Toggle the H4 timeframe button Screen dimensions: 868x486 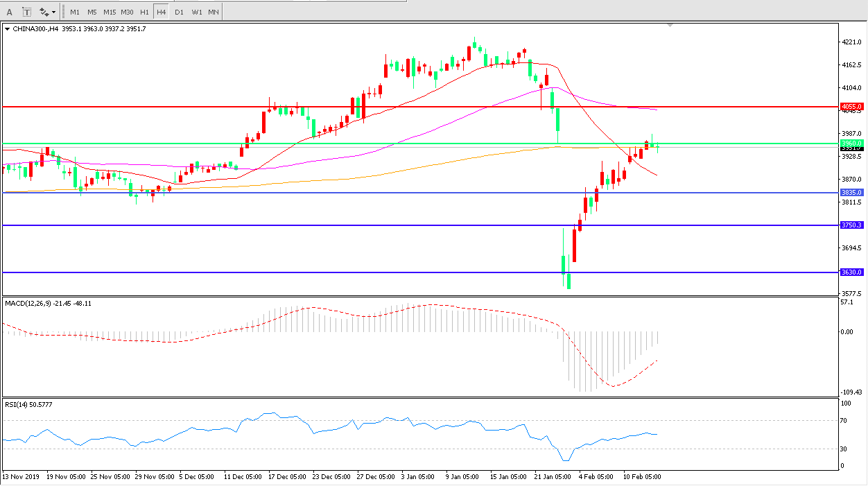161,12
